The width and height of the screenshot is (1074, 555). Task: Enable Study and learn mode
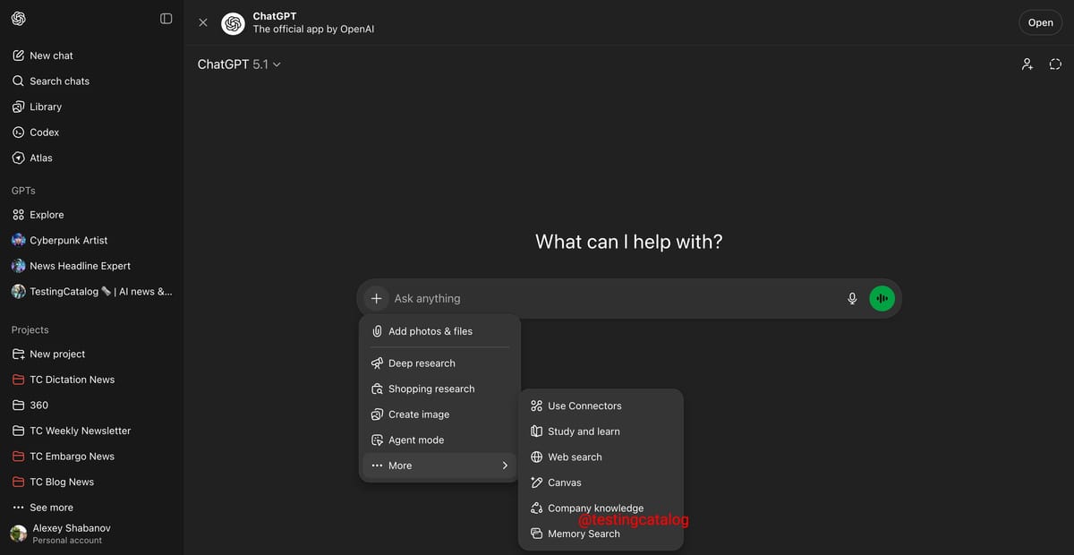click(x=583, y=431)
